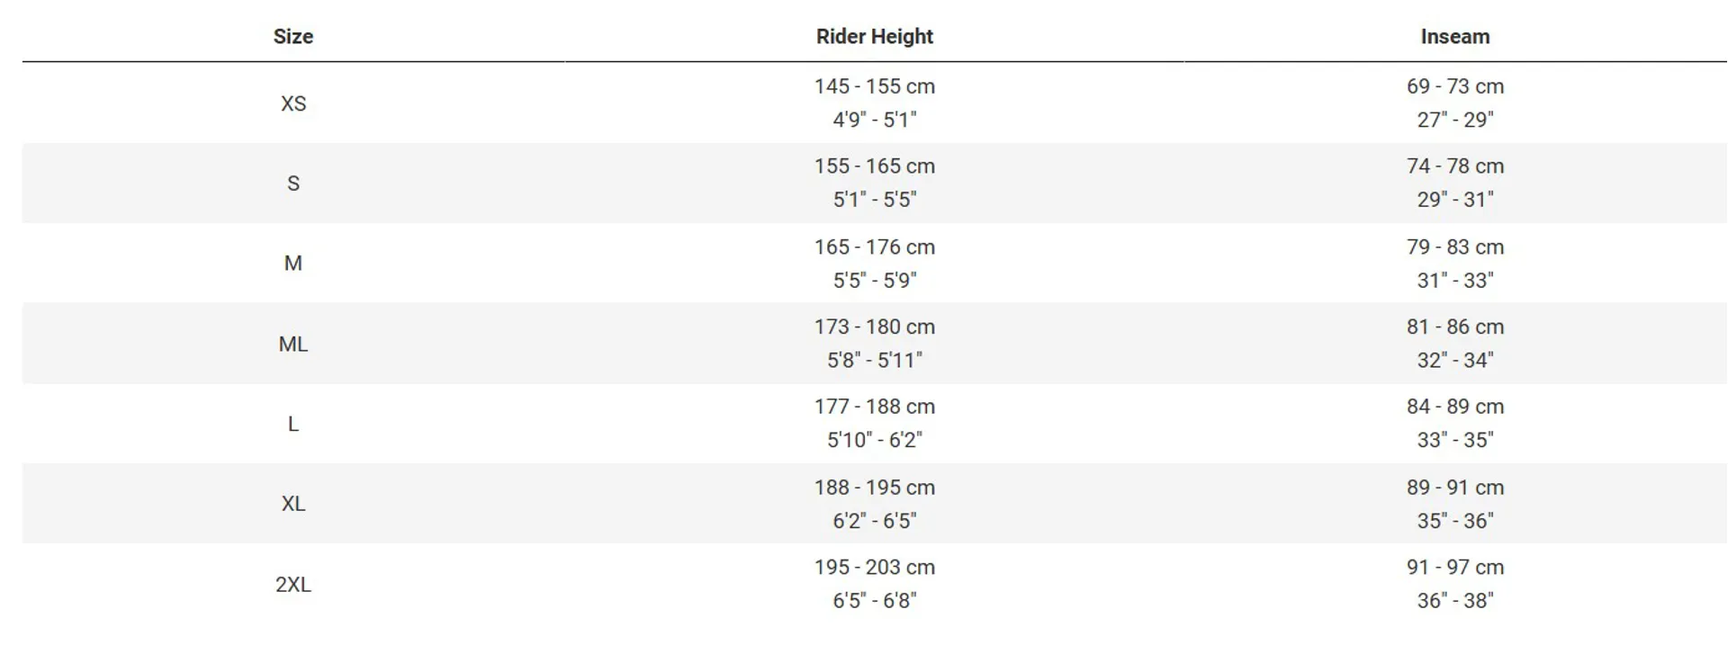Image resolution: width=1728 pixels, height=654 pixels.
Task: Select the ML size label
Action: pos(293,344)
